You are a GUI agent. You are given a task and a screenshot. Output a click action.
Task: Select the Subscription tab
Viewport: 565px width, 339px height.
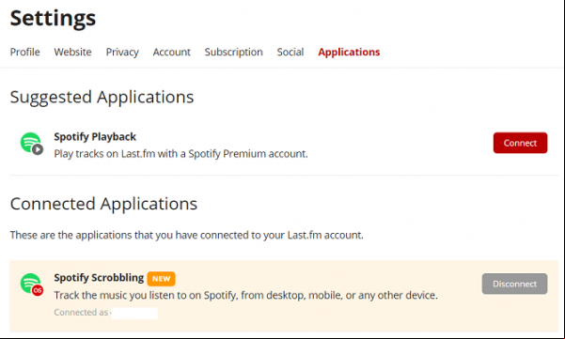(x=233, y=53)
